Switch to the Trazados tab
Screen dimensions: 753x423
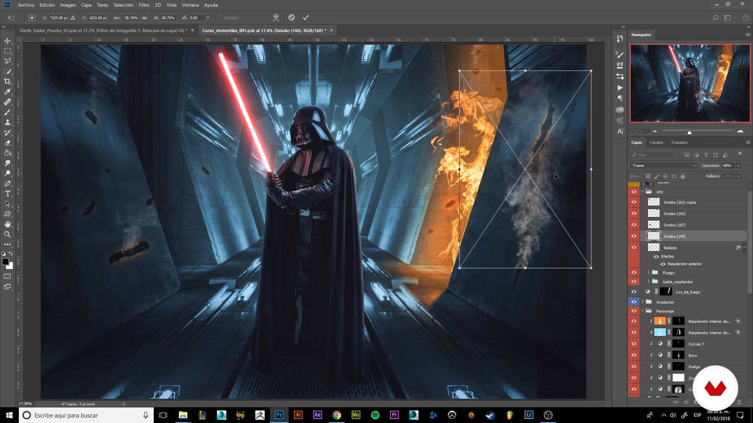tap(679, 143)
